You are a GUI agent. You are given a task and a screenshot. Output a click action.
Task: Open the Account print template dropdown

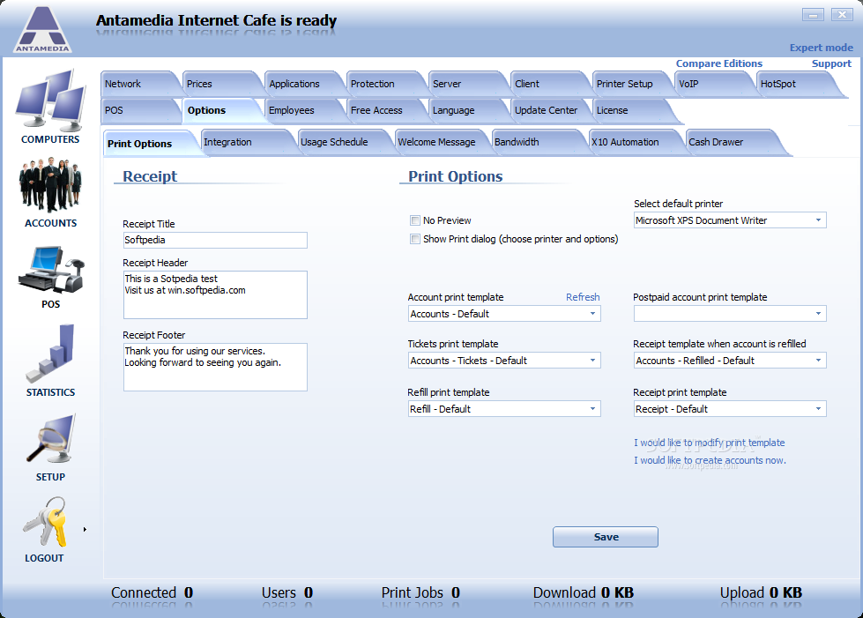504,314
